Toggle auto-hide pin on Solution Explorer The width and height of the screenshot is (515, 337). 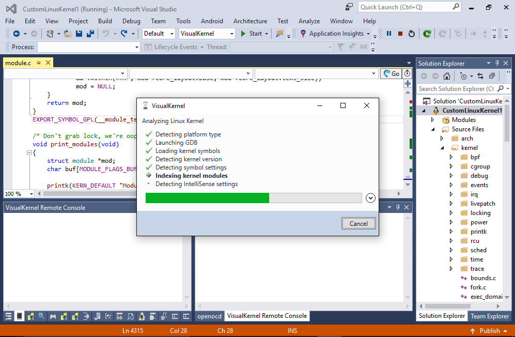(x=497, y=63)
